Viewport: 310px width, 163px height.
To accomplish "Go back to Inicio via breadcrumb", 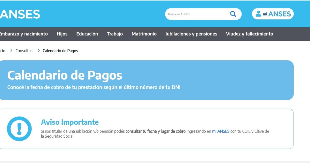I will tap(2, 51).
